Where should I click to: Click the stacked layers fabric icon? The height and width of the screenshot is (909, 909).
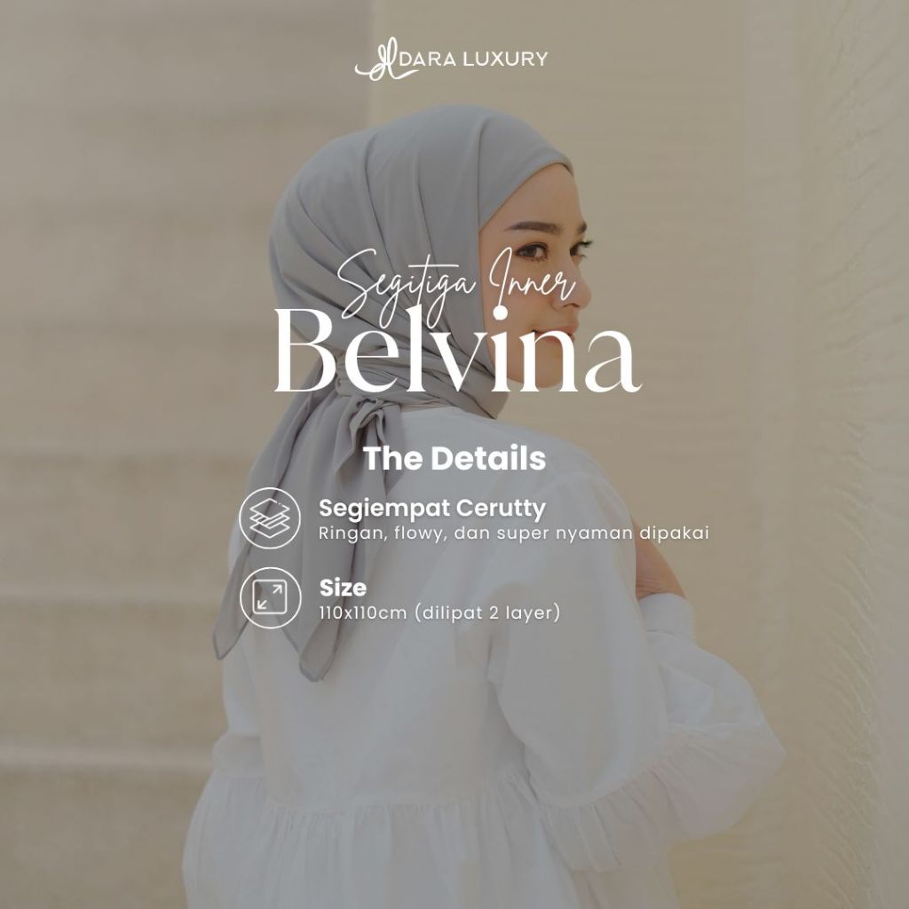point(270,518)
